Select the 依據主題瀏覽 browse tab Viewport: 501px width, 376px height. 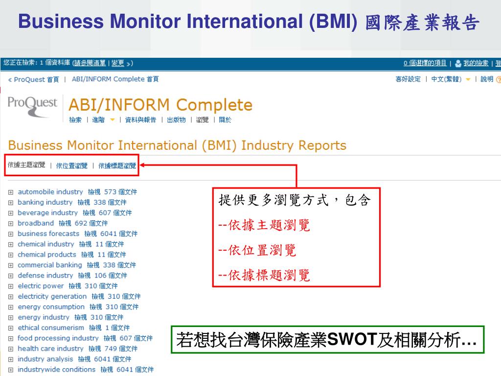(x=26, y=165)
